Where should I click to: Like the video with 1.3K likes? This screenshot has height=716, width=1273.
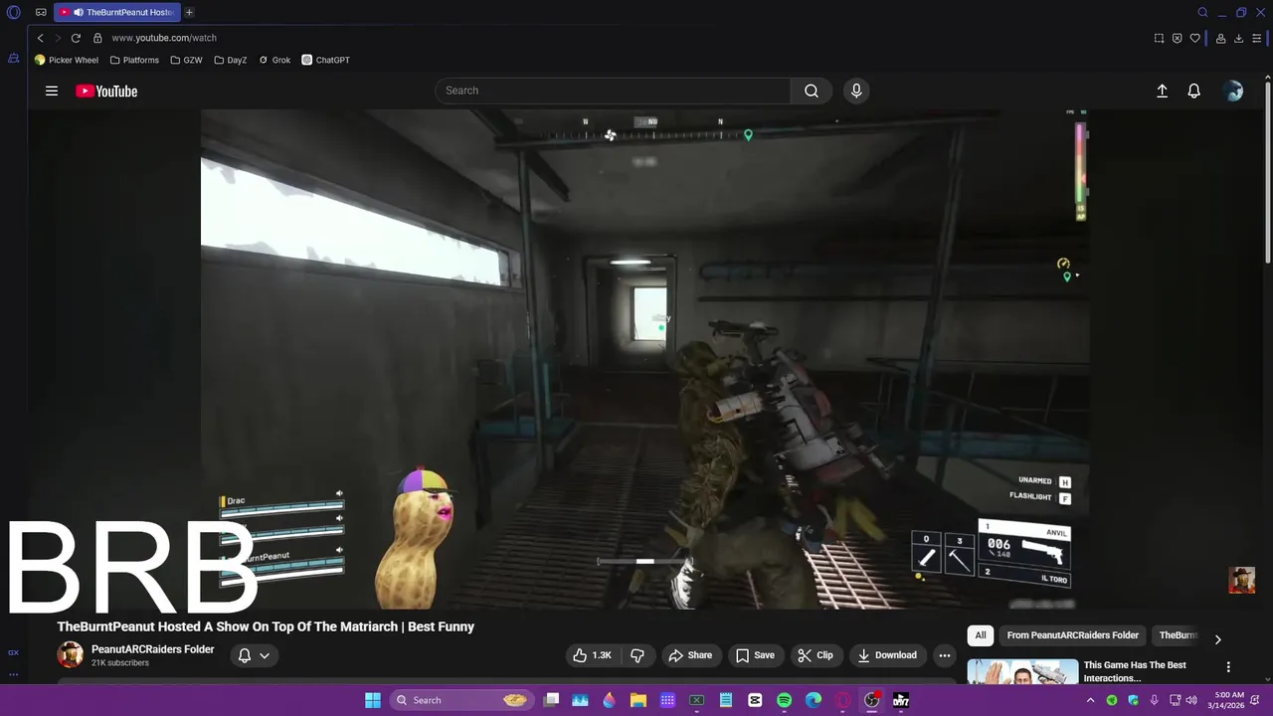[x=592, y=655]
